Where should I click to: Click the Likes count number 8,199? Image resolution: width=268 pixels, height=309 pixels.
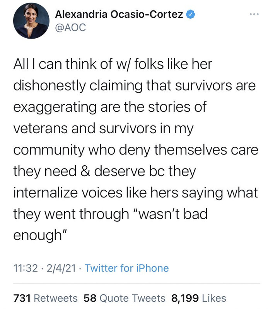coord(185,298)
